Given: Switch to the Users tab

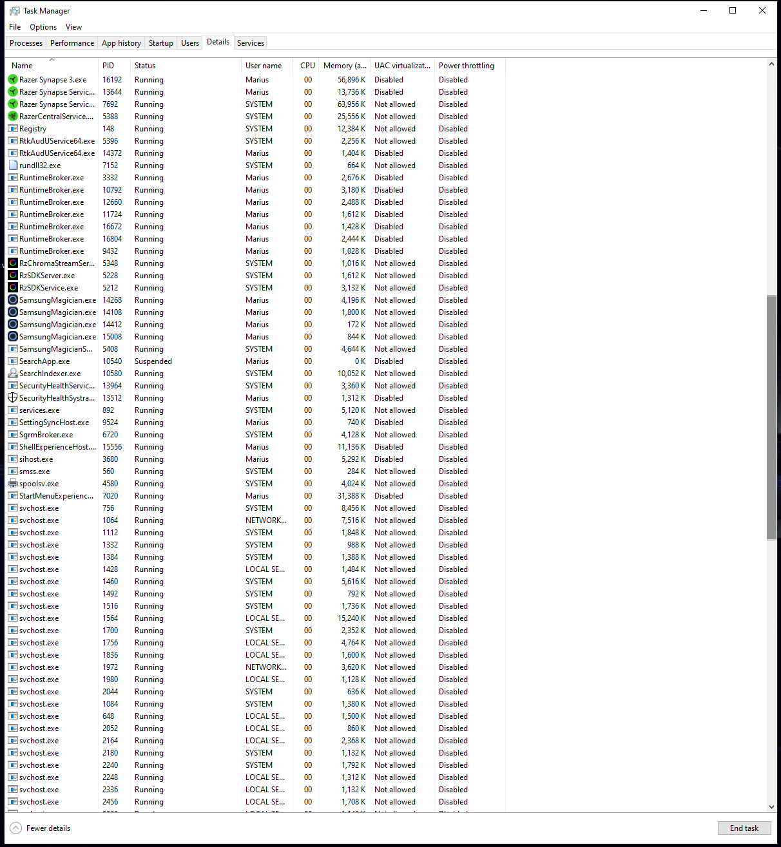Looking at the screenshot, I should coord(190,43).
